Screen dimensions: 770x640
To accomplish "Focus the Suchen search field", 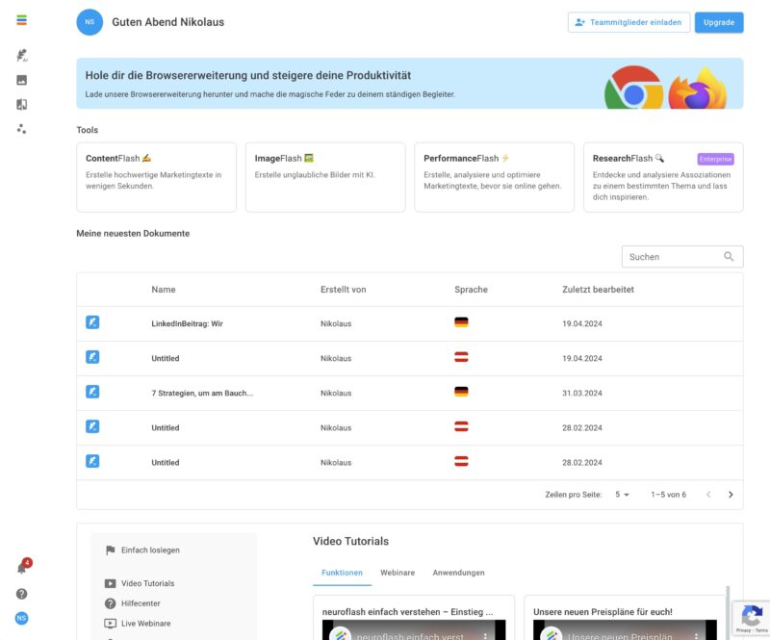I will point(682,256).
